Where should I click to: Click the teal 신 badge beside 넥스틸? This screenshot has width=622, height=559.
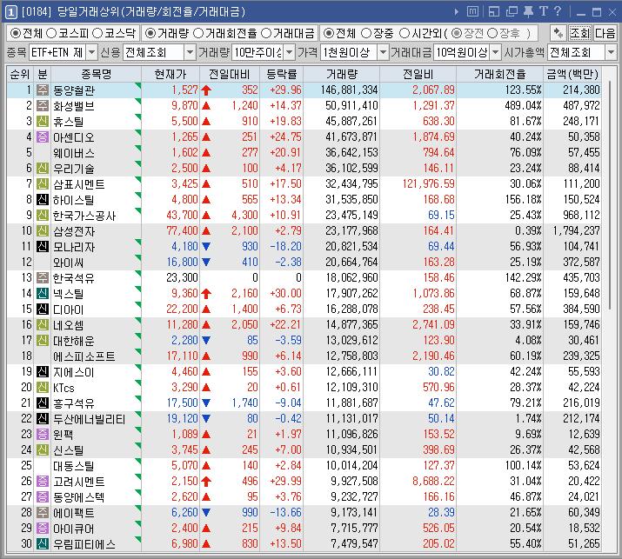click(43, 293)
